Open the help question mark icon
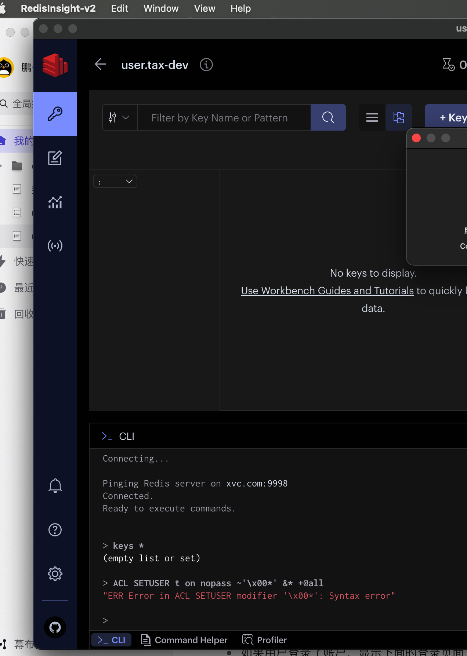 tap(55, 530)
